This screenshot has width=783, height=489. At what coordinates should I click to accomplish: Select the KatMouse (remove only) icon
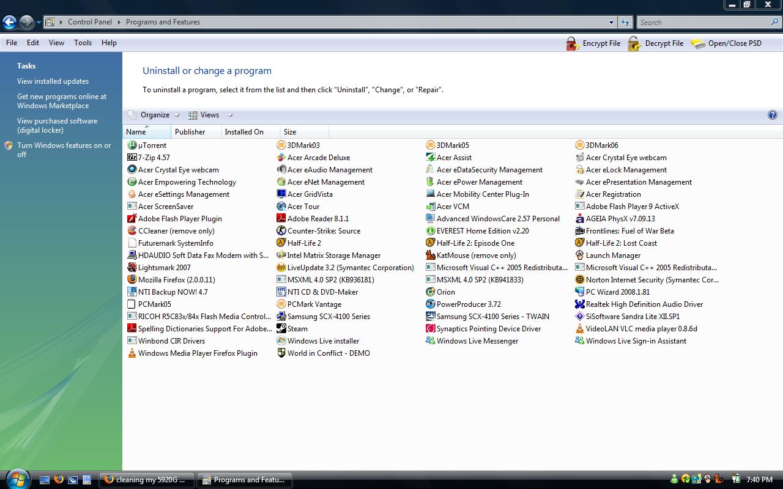(430, 256)
